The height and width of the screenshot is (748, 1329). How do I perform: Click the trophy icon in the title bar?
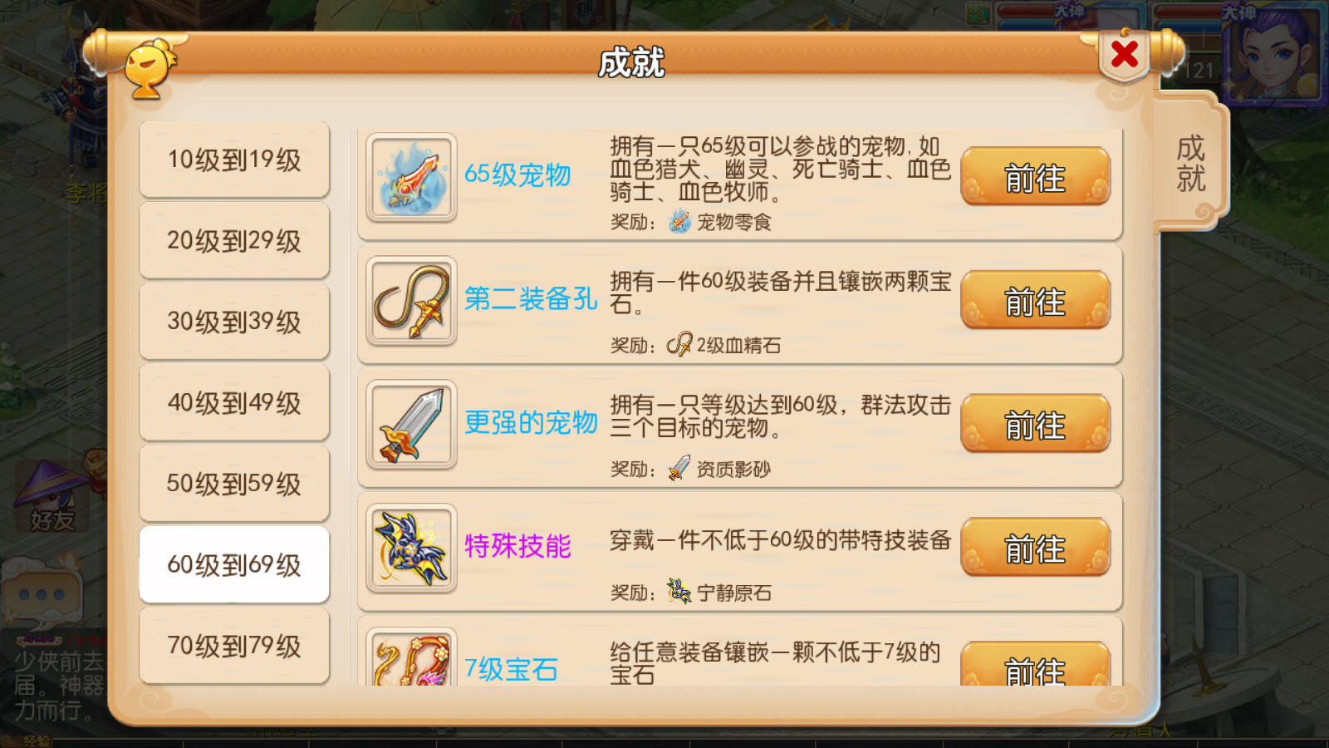(150, 68)
